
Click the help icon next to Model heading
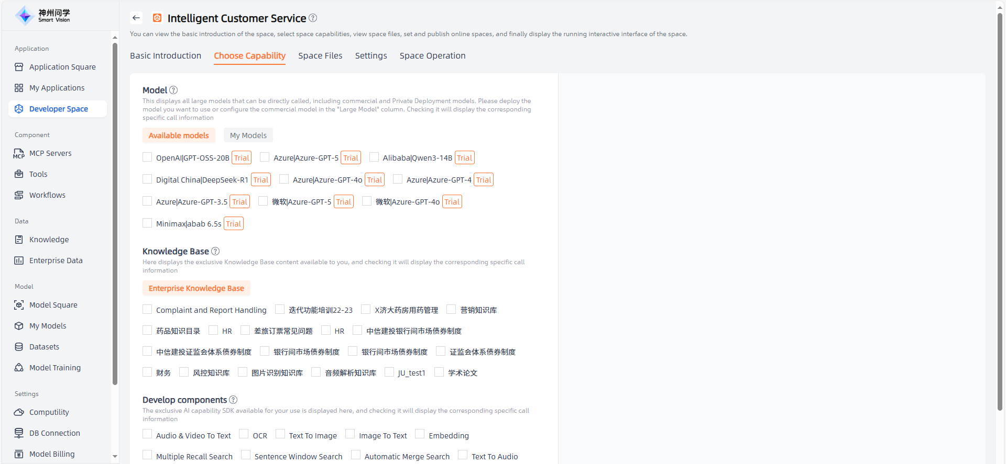click(173, 90)
